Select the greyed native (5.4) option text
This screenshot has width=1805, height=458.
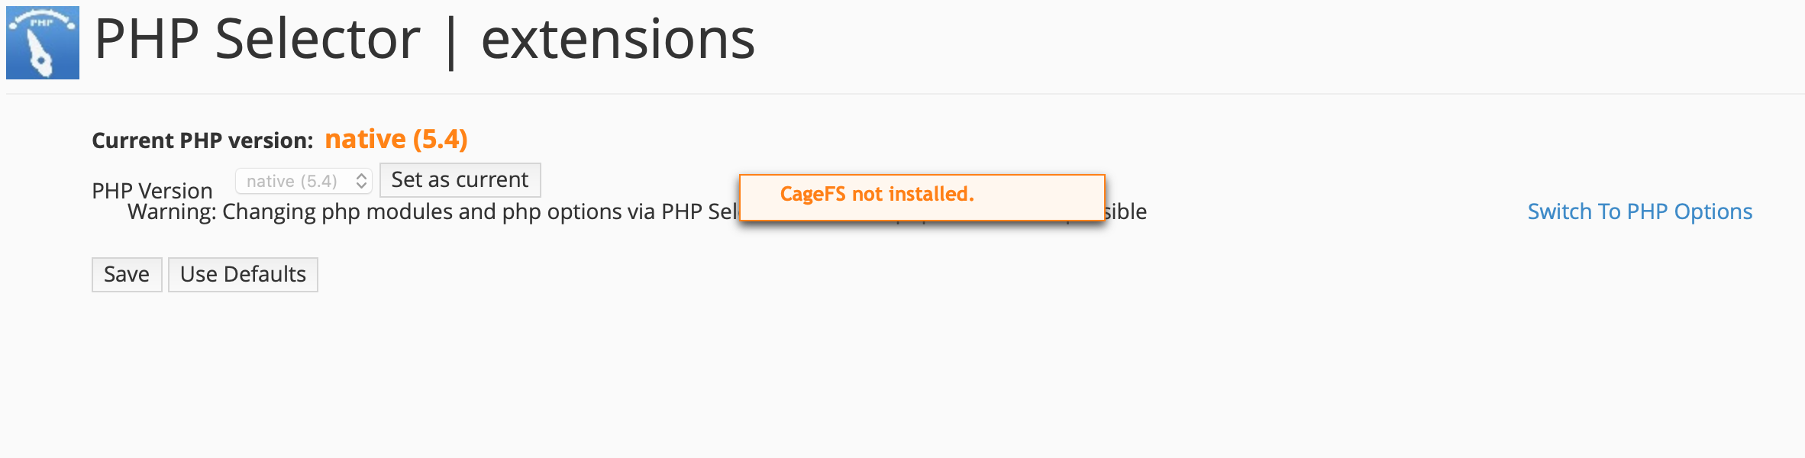[x=291, y=181]
